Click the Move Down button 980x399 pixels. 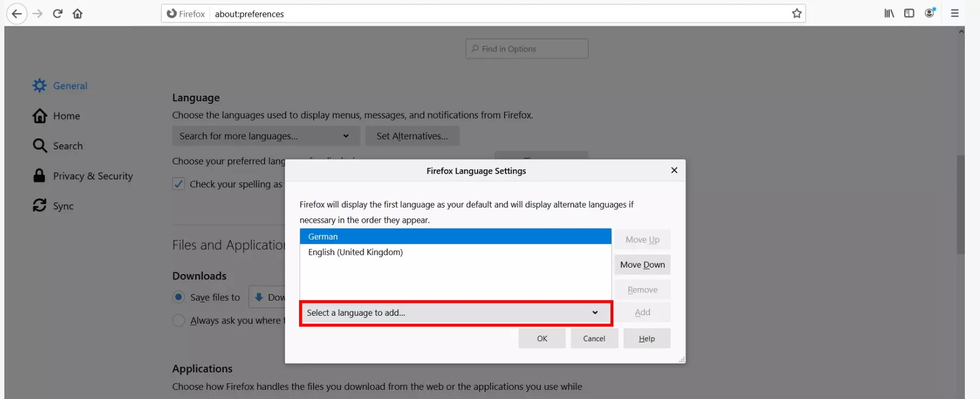click(x=643, y=264)
